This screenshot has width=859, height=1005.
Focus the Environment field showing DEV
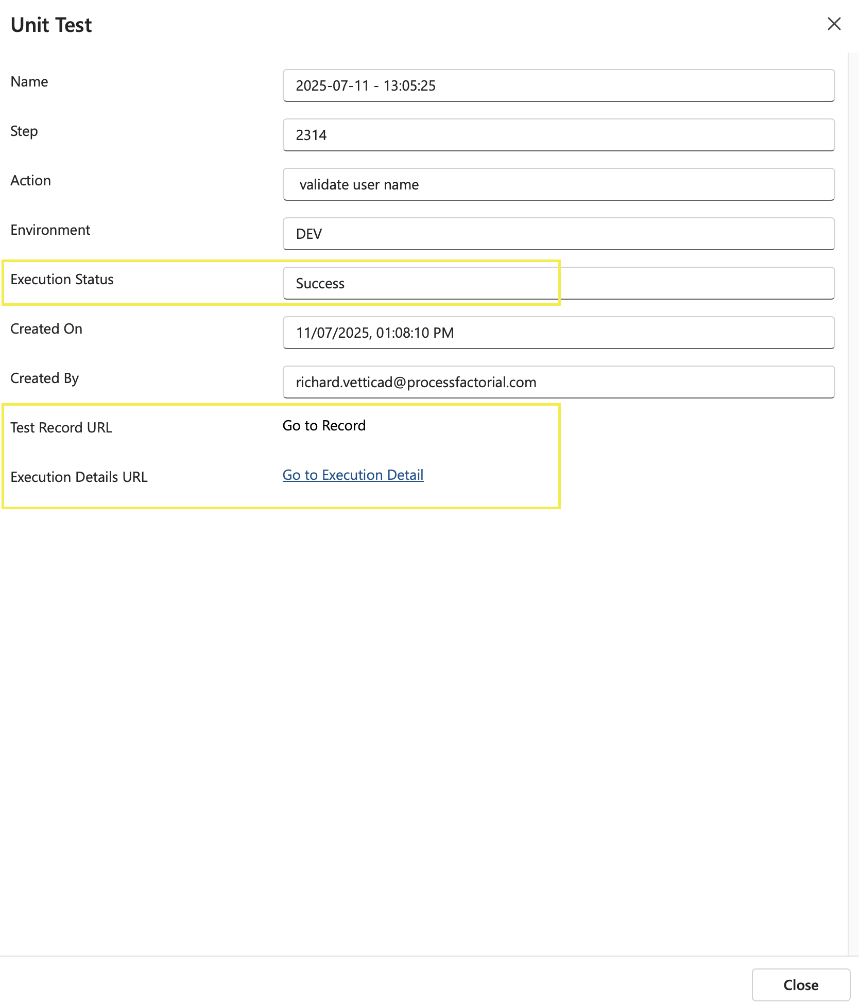(x=558, y=234)
